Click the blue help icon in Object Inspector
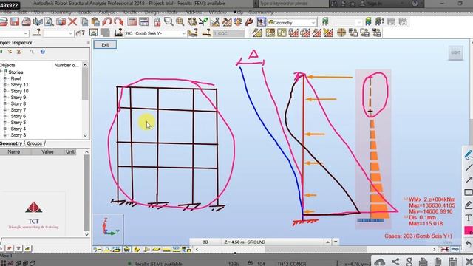Screen dimensions: 473x266 pyautogui.click(x=43, y=52)
